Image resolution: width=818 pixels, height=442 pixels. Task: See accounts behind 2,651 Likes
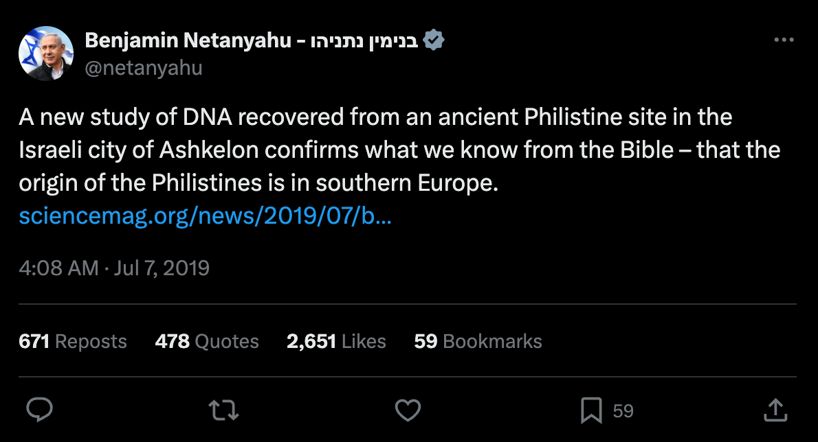point(336,341)
